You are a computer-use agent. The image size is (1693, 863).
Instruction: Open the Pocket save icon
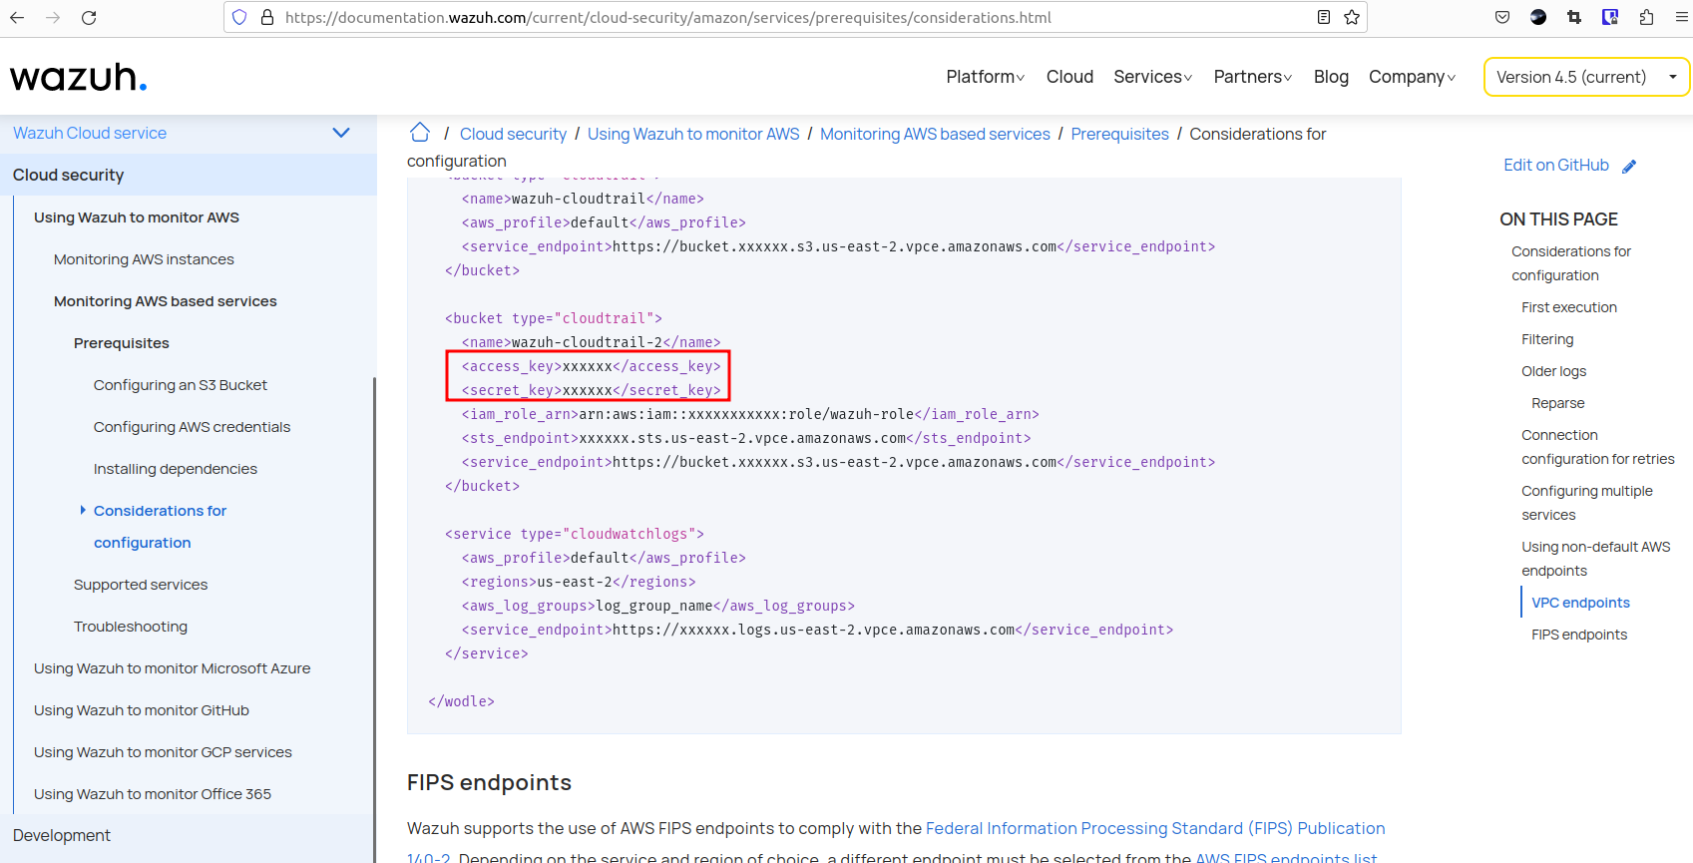(1502, 17)
